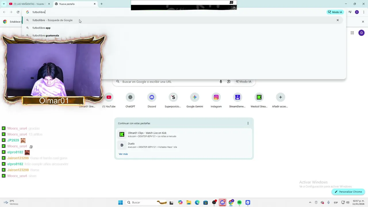Close the Nueva pestaña tab
Viewport: 368px width, 207px height.
[x=95, y=4]
